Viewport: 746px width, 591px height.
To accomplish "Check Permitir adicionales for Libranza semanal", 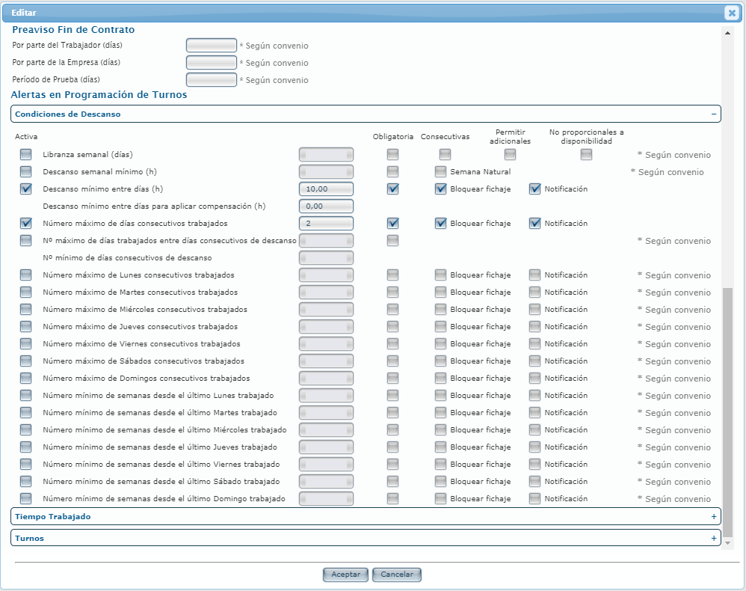I will coord(510,154).
